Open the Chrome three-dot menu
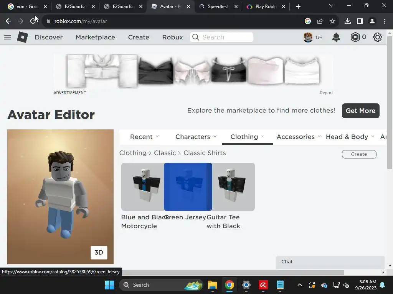This screenshot has height=294, width=393. click(x=385, y=21)
